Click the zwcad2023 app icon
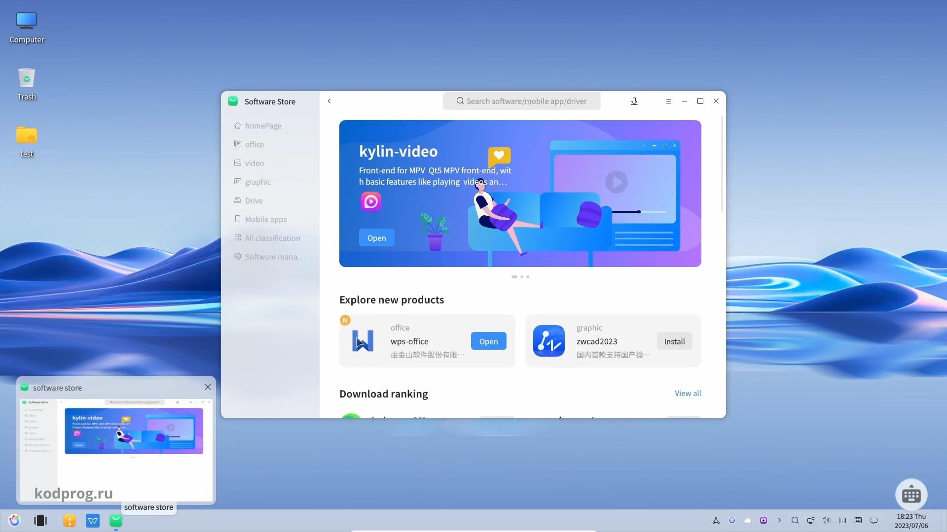Screen dimensions: 947x532 [549, 341]
